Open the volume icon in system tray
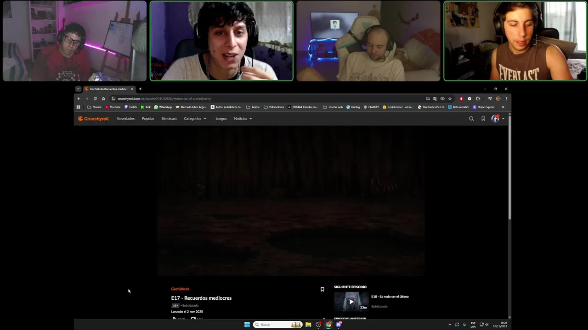 click(x=487, y=324)
